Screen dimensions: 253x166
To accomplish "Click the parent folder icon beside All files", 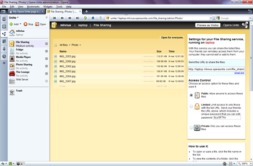I will [x=56, y=45].
